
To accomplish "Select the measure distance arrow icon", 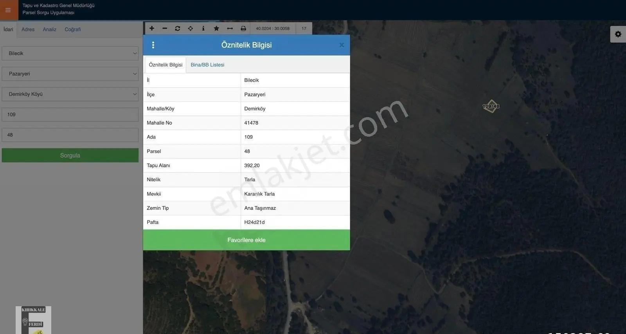I will [x=230, y=28].
